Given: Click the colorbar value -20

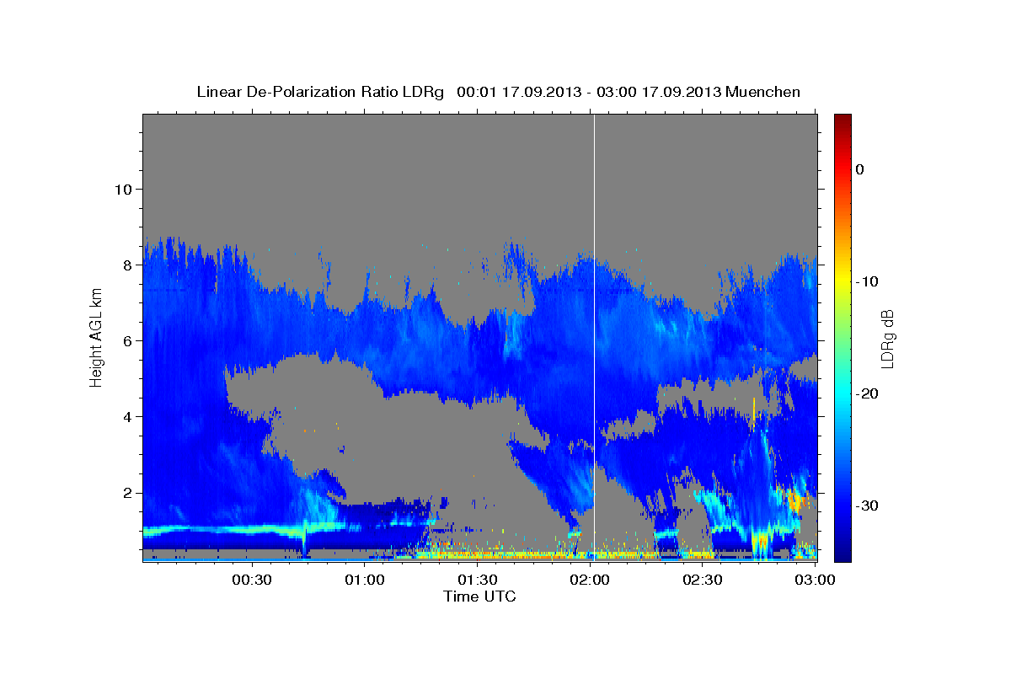Looking at the screenshot, I should [x=866, y=393].
